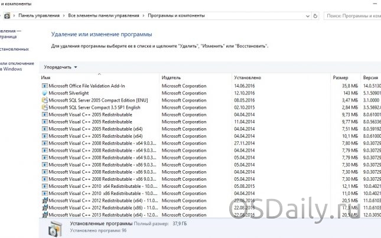Click the SQL Server Compact 3.5 SP1 icon
Viewport: 381px width, 238px height.
coord(44,107)
